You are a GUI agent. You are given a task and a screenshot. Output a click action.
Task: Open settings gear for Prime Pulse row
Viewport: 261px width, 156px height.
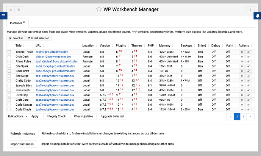pos(242,62)
